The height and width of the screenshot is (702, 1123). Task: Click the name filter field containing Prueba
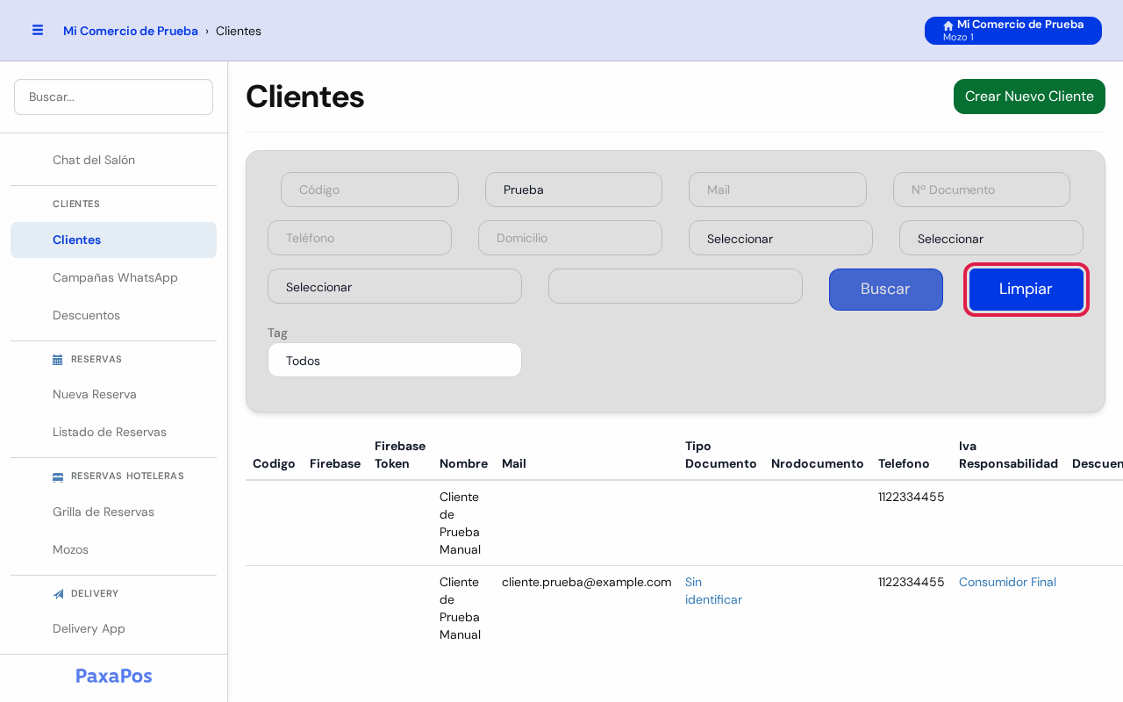click(574, 190)
